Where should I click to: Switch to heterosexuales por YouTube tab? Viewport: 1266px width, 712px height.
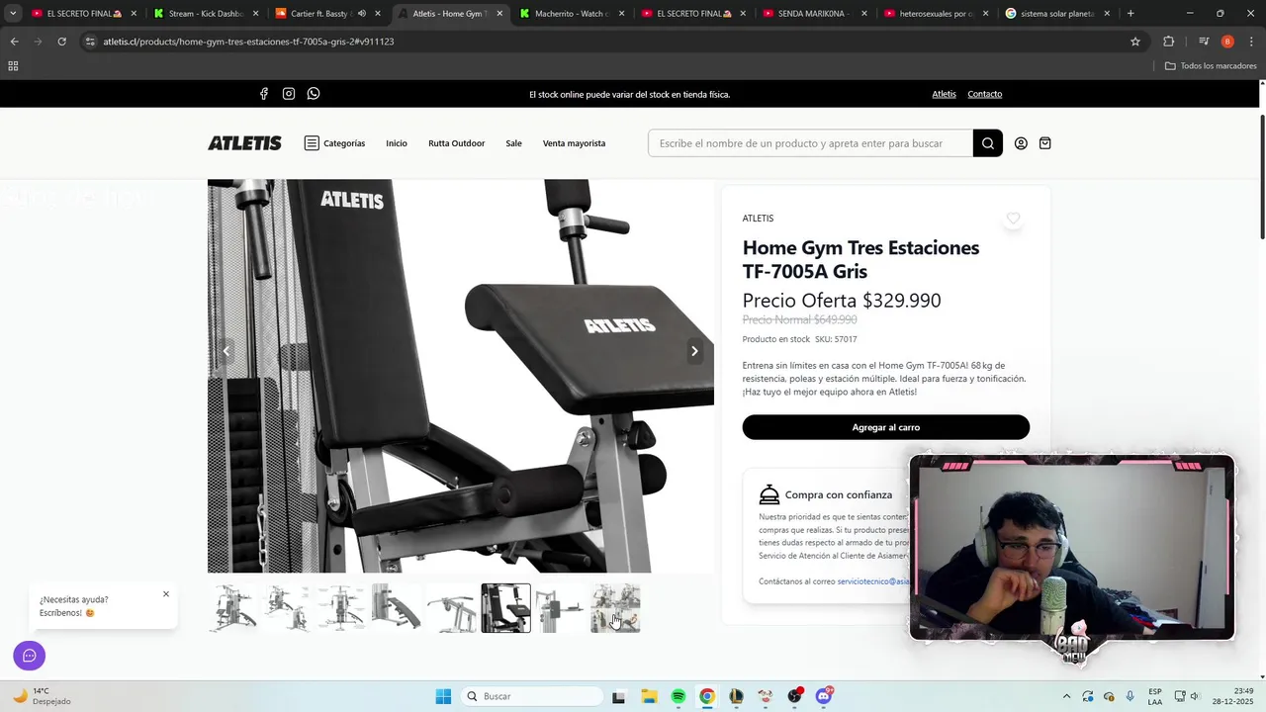pos(937,14)
